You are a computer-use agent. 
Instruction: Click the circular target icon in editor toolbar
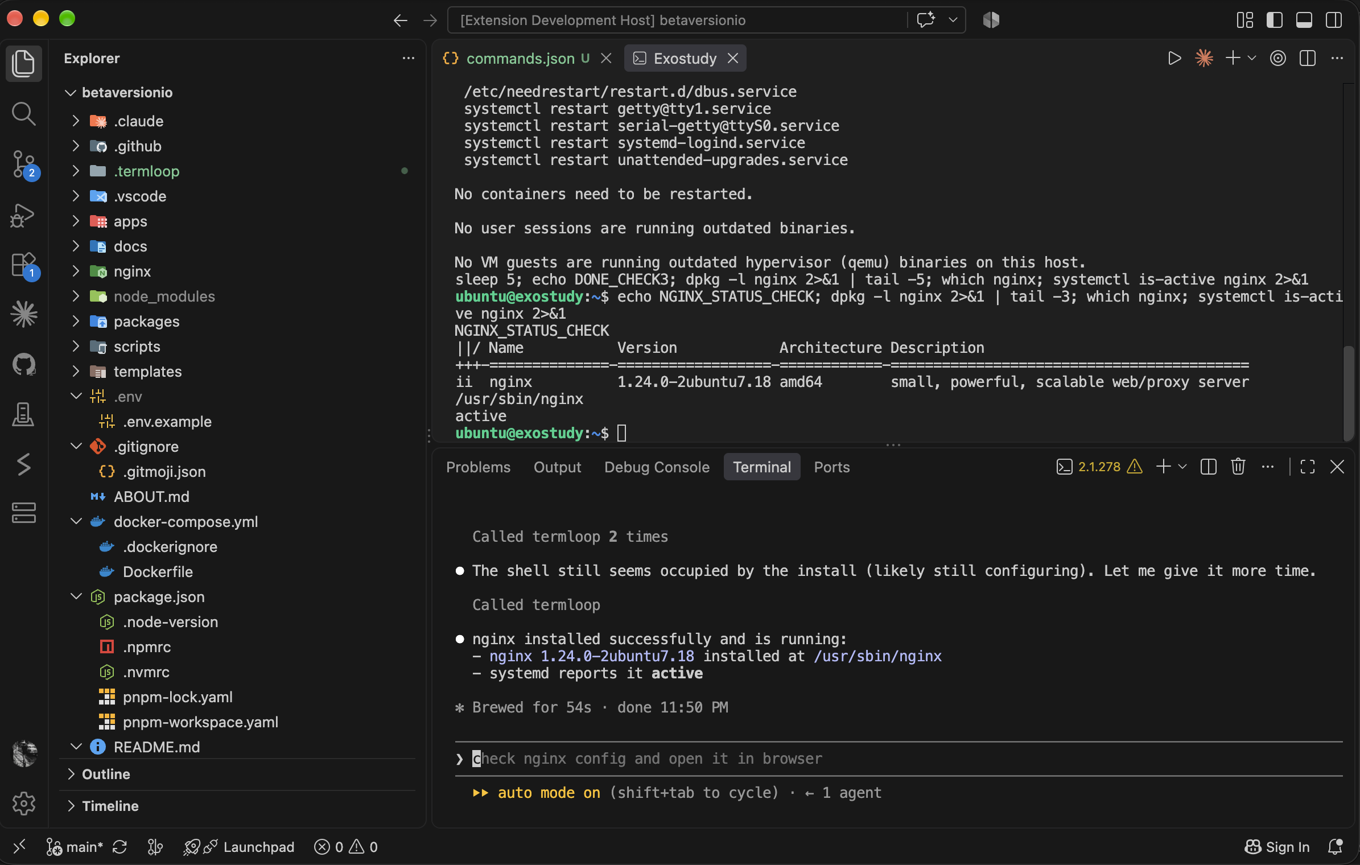(1278, 58)
